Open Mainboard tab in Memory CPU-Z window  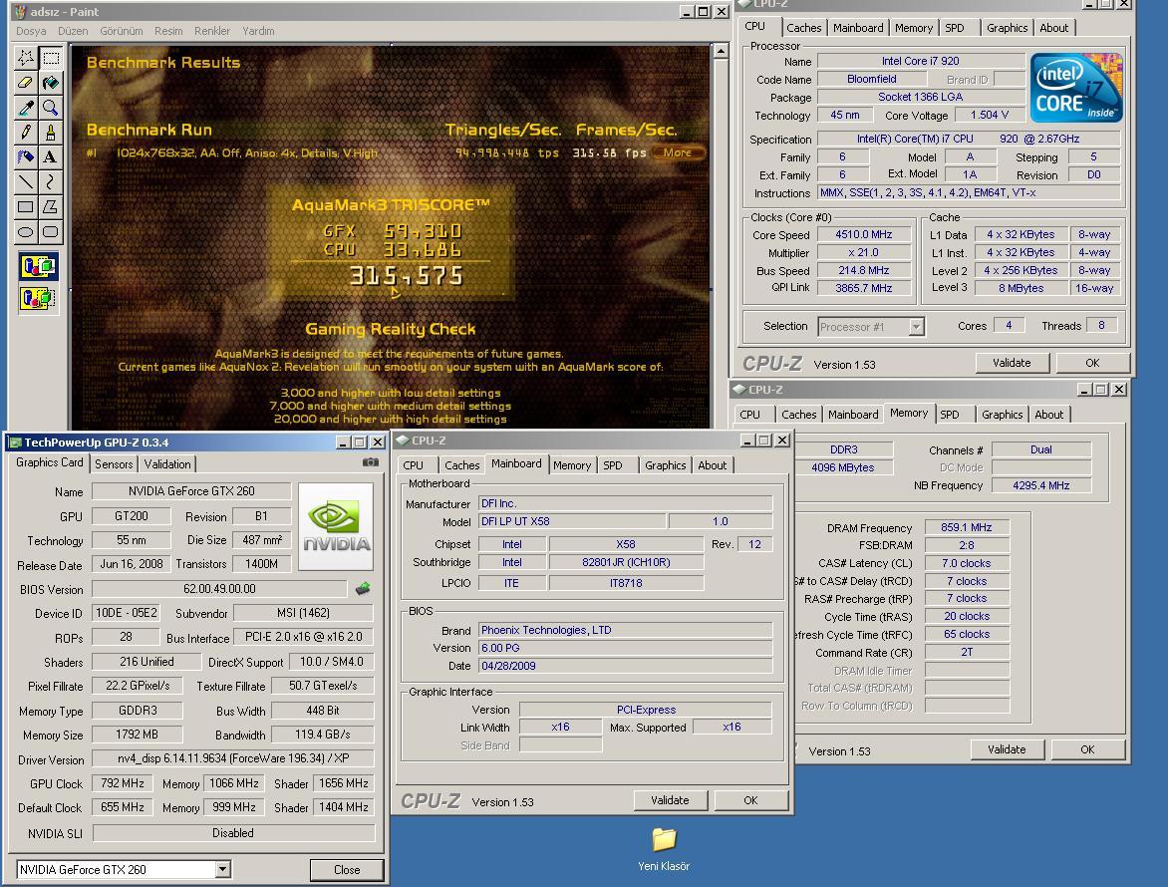(x=853, y=415)
